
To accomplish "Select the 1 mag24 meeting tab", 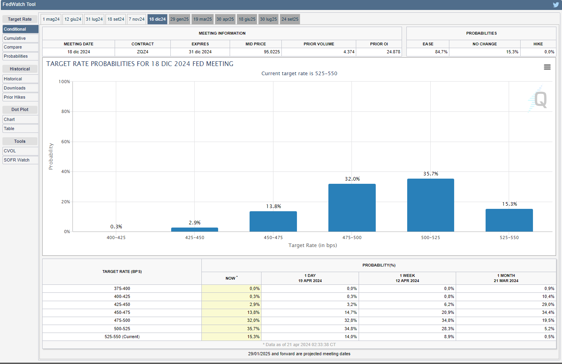I will click(51, 19).
